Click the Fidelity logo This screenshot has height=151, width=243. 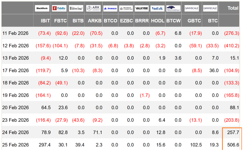point(59,8)
